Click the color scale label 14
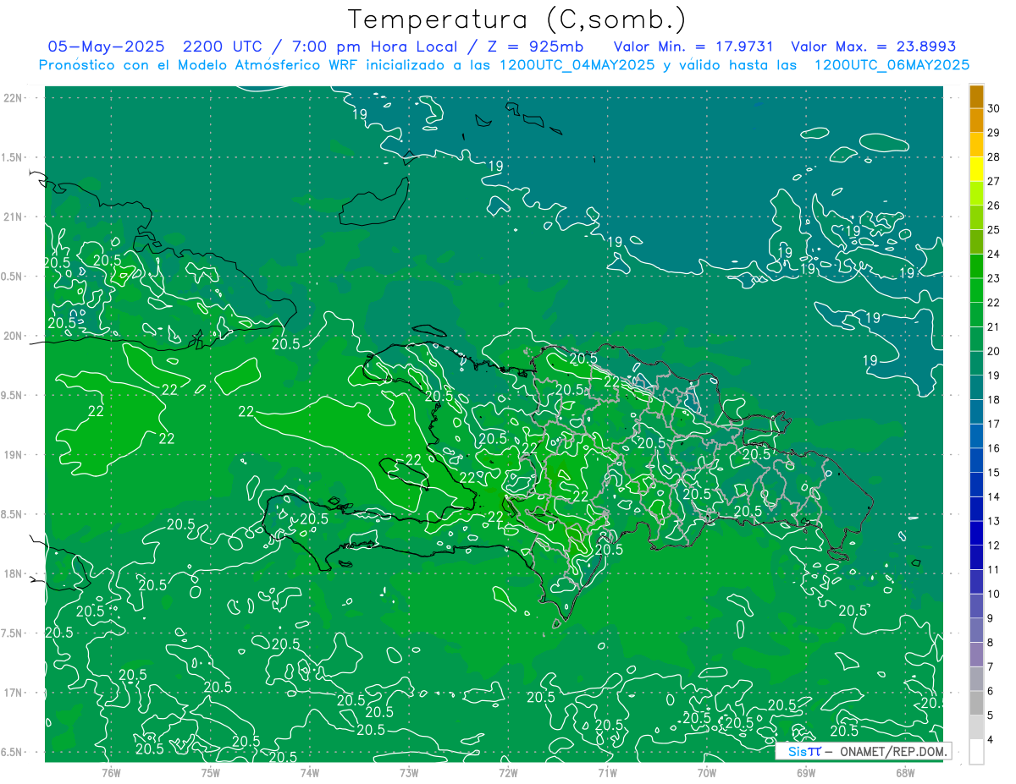Viewport: 1016px width, 784px height. (994, 496)
